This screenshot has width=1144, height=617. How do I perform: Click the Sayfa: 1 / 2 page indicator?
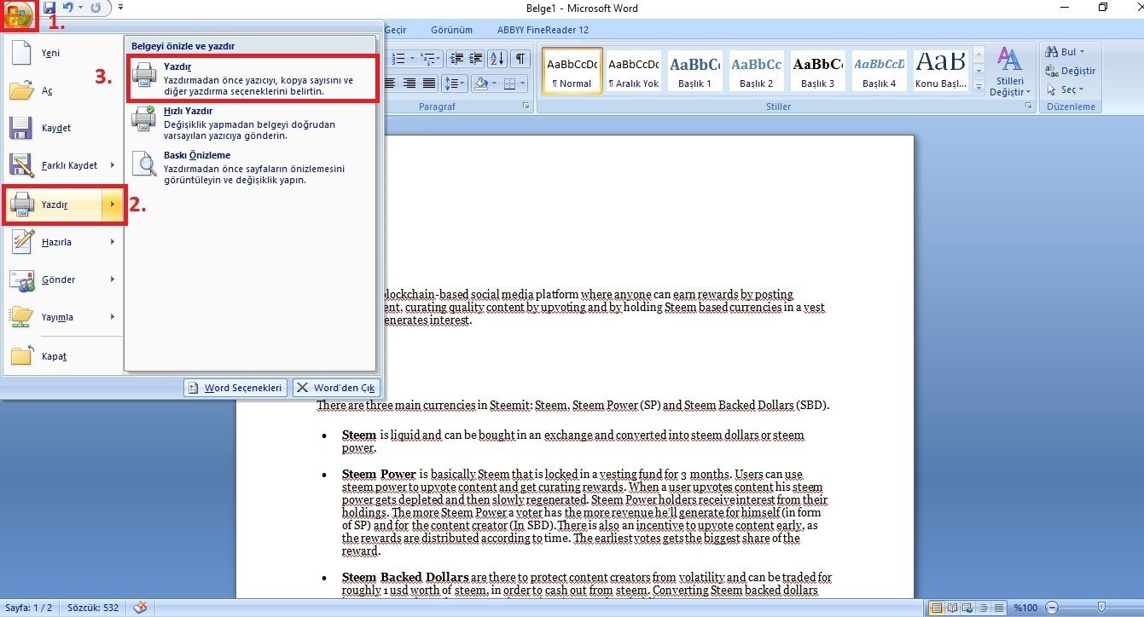pos(27,608)
